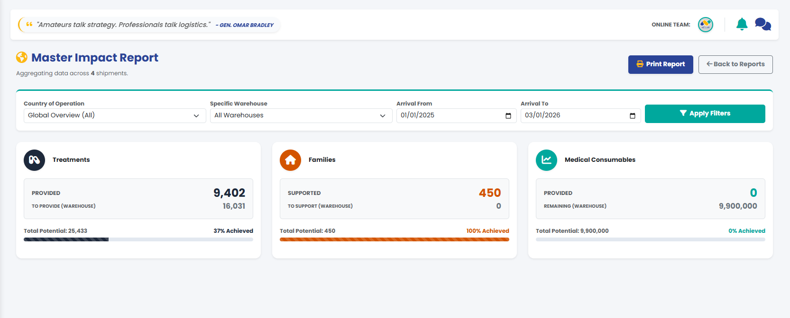Click the Medical Consumables 0% progress bar

[651, 239]
